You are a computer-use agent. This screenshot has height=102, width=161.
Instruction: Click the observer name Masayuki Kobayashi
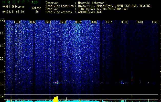click(92, 3)
